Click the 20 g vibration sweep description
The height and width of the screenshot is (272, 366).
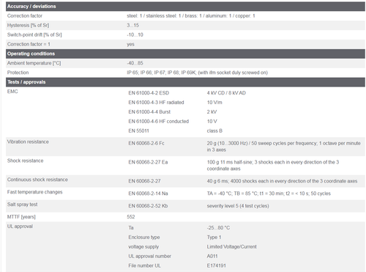tap(283, 147)
